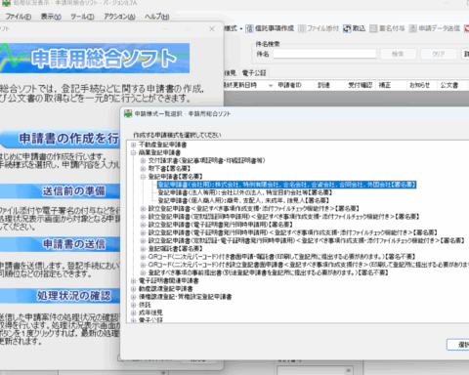469x375 pixels.
Task: Expand the 供託 tree node
Action: [133, 305]
